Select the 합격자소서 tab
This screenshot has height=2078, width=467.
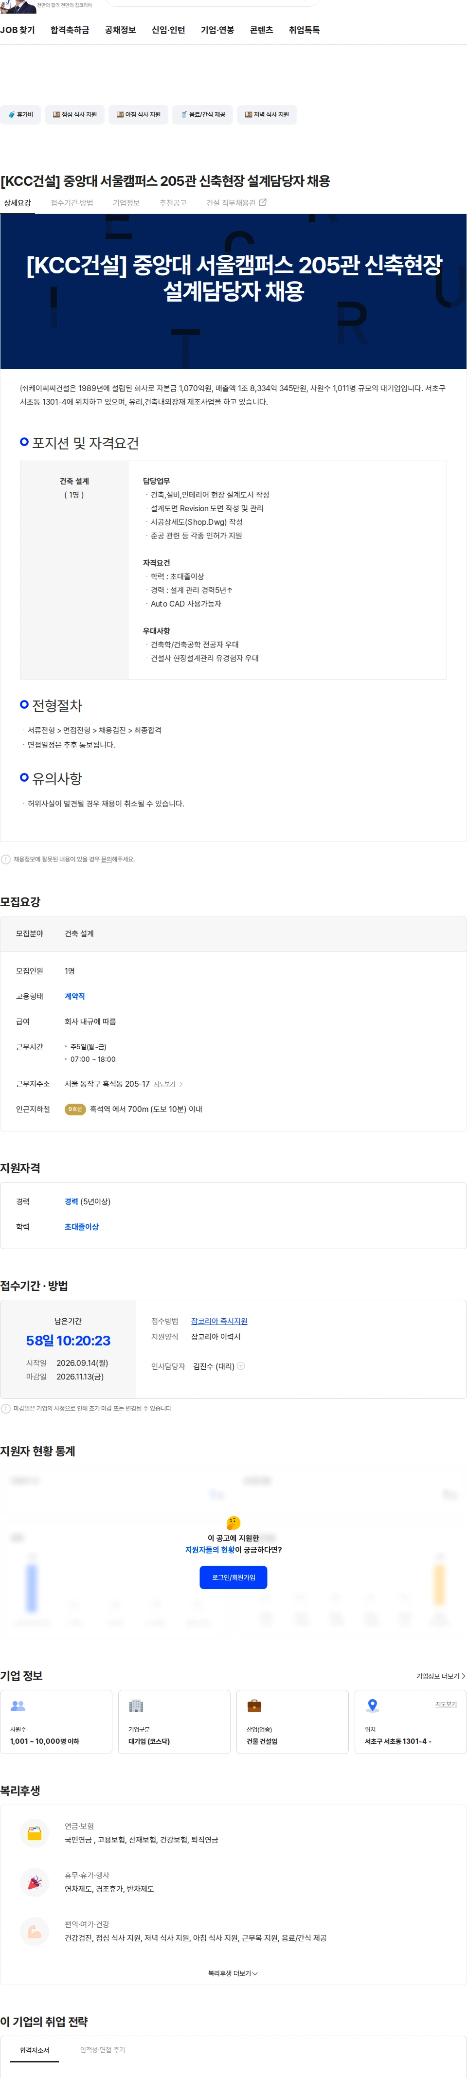[35, 2050]
